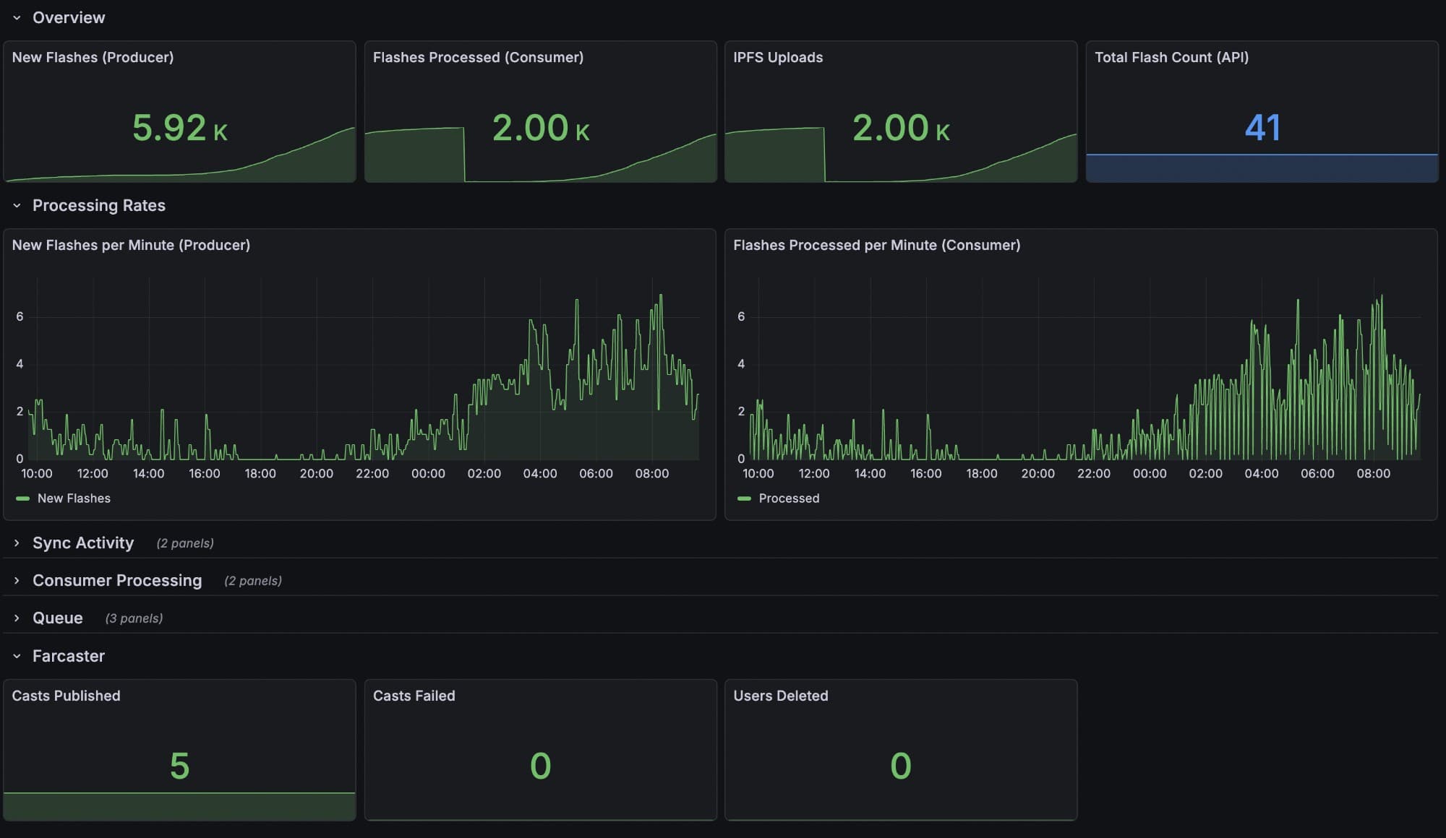Expand the Sync Activity row chevron
The image size is (1446, 838).
17,543
